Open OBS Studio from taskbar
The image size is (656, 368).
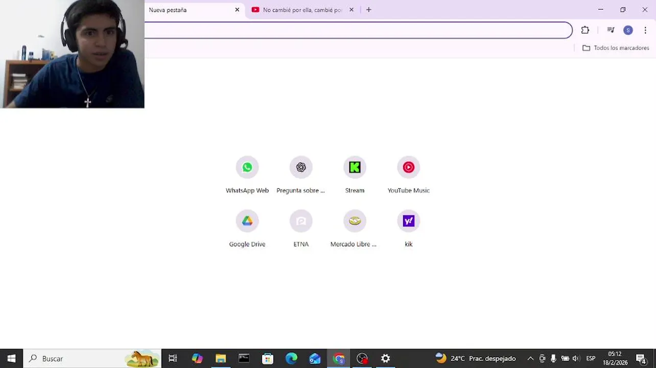(362, 358)
